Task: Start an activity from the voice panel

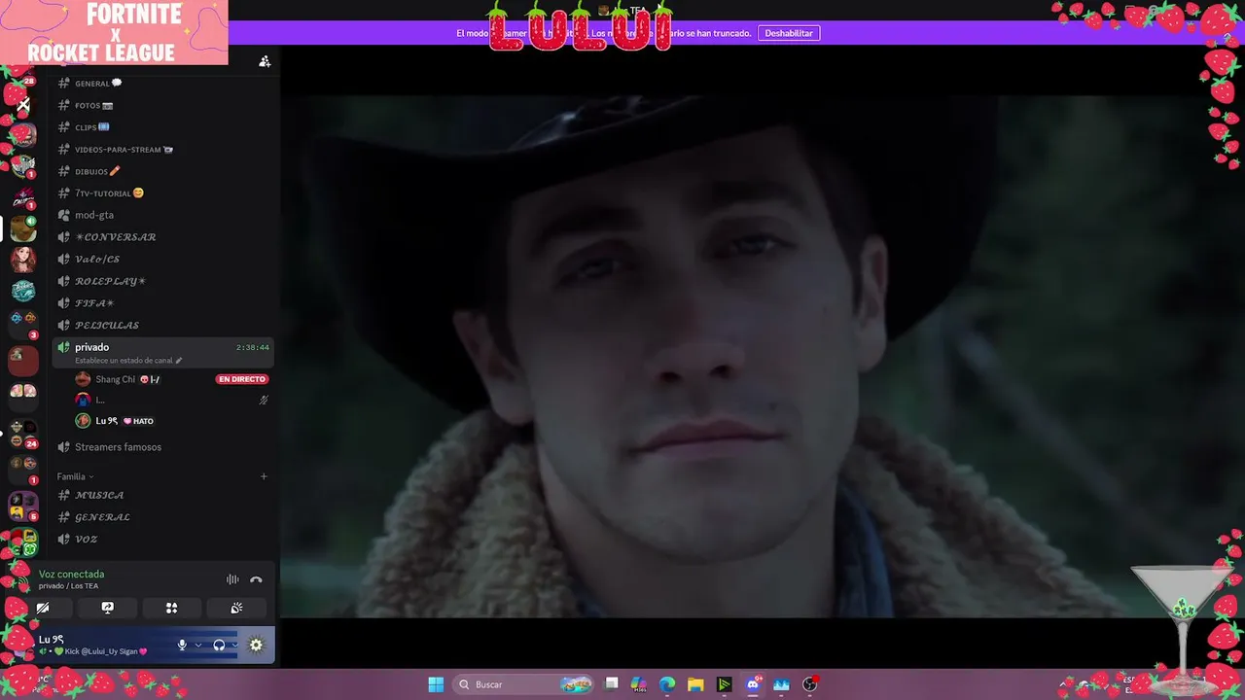Action: point(171,608)
